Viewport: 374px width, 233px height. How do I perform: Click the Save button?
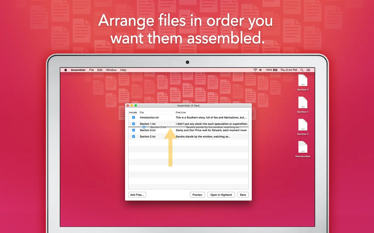[x=243, y=194]
